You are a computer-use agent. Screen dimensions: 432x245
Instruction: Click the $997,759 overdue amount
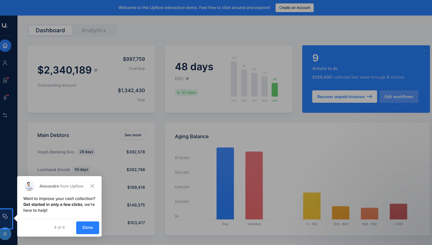(x=134, y=59)
